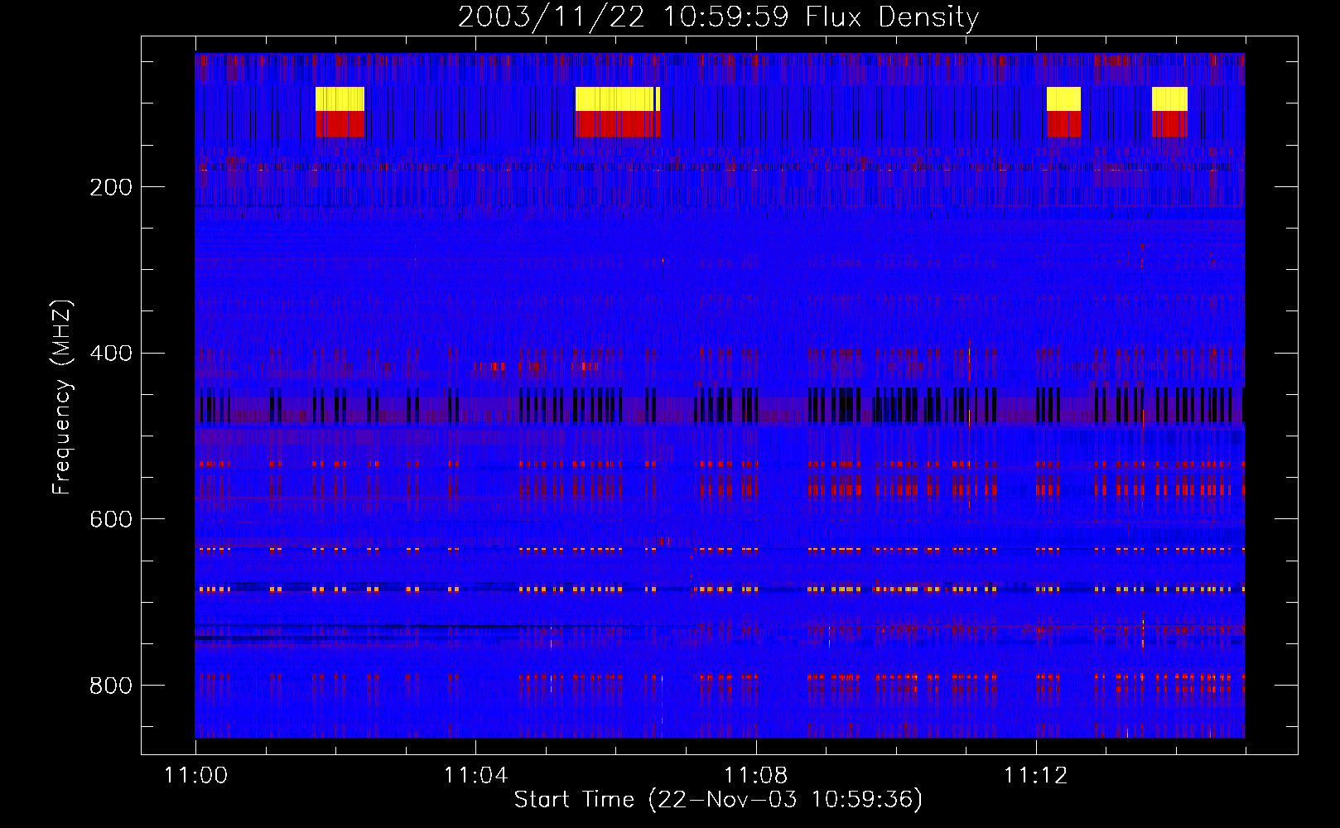Image resolution: width=1340 pixels, height=828 pixels.
Task: Click the "Start Time (22-Nov-03 10:59:36)" label
Action: pyautogui.click(x=718, y=800)
